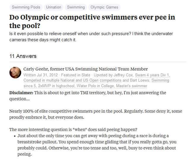Open the Swimming topic tag
This screenshot has width=190, height=160.
(76, 7)
